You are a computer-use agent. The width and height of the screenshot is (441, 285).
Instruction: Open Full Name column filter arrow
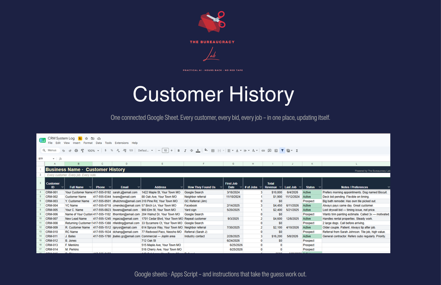tap(90, 187)
